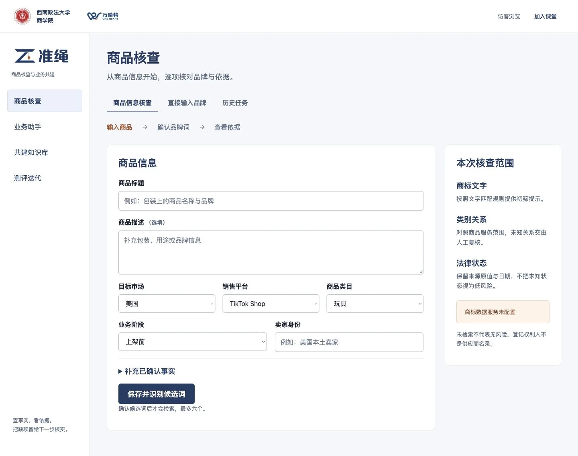Click the 保存并识别候选词 button
Viewport: 578px width, 456px height.
157,394
